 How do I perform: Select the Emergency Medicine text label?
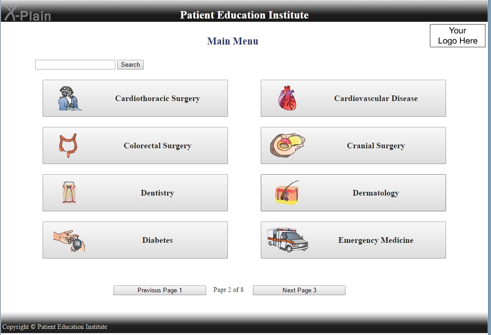click(x=376, y=240)
